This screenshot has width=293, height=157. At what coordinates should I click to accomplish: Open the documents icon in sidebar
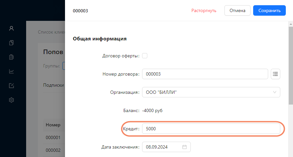coord(11,43)
